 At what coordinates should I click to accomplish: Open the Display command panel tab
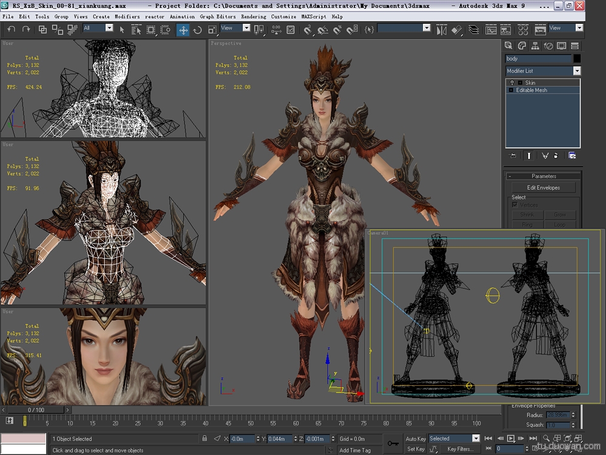562,45
